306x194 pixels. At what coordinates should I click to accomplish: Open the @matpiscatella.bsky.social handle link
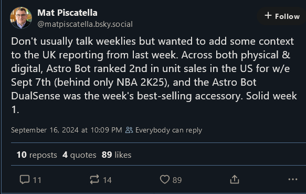pyautogui.click(x=85, y=24)
